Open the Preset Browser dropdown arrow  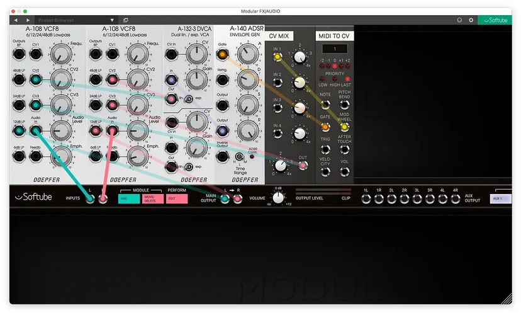point(112,20)
